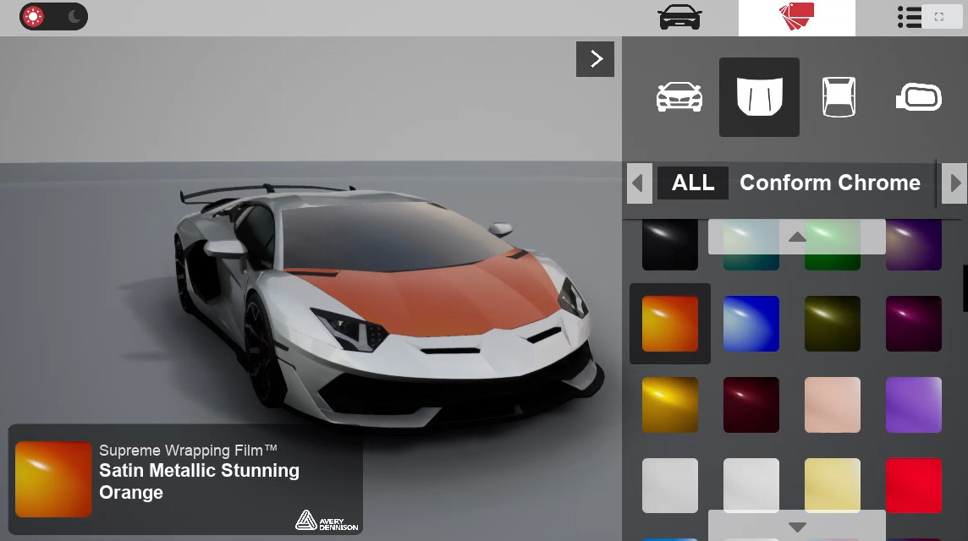Select the side mirror part icon
The width and height of the screenshot is (968, 541).
[919, 97]
